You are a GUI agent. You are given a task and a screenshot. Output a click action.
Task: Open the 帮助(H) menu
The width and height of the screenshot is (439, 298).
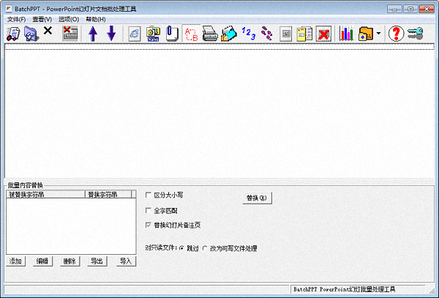pyautogui.click(x=96, y=19)
